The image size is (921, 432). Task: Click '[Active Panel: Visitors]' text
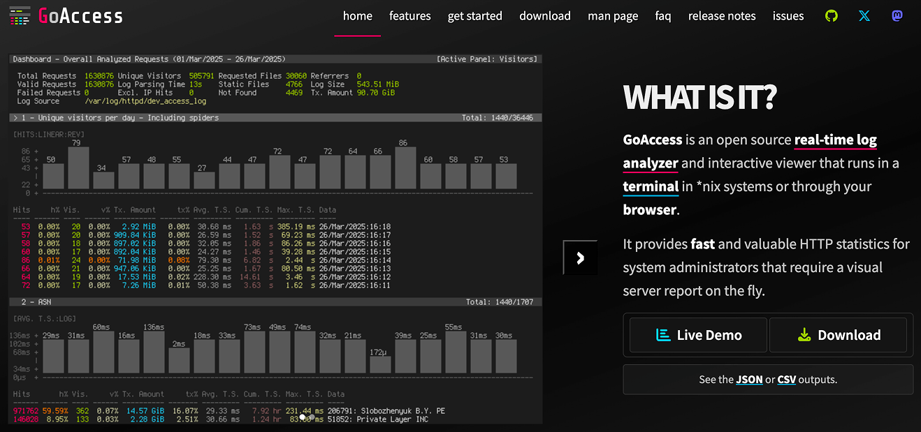(x=487, y=59)
